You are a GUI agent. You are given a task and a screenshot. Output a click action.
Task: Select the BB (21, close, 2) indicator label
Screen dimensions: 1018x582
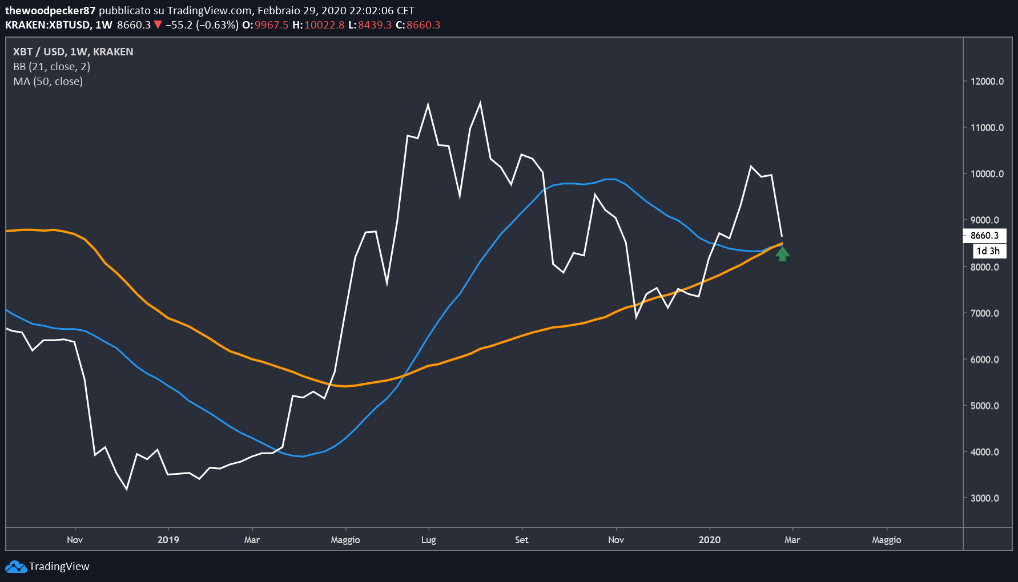click(52, 66)
